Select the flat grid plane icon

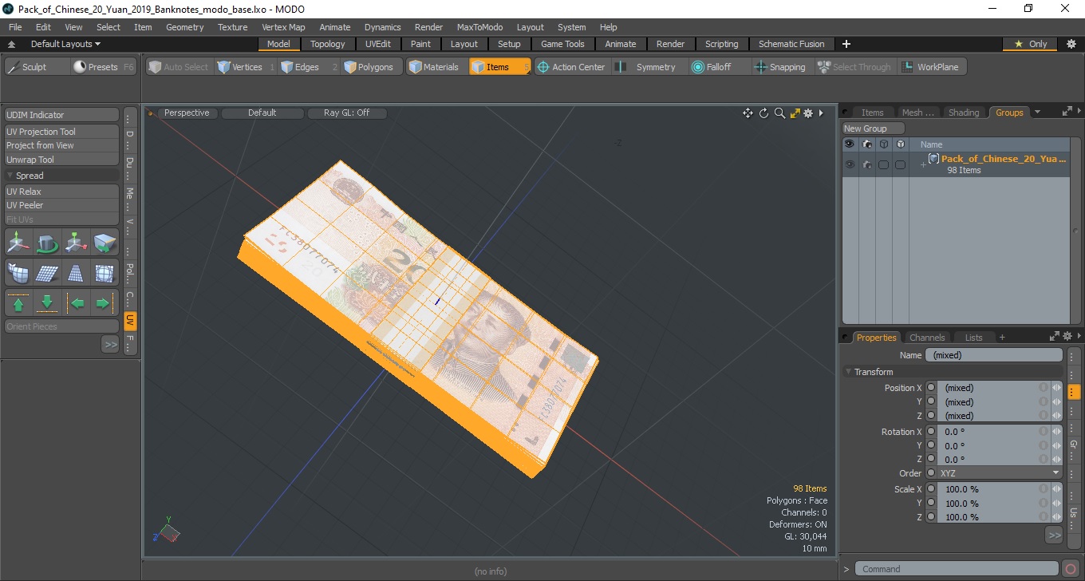pyautogui.click(x=47, y=273)
